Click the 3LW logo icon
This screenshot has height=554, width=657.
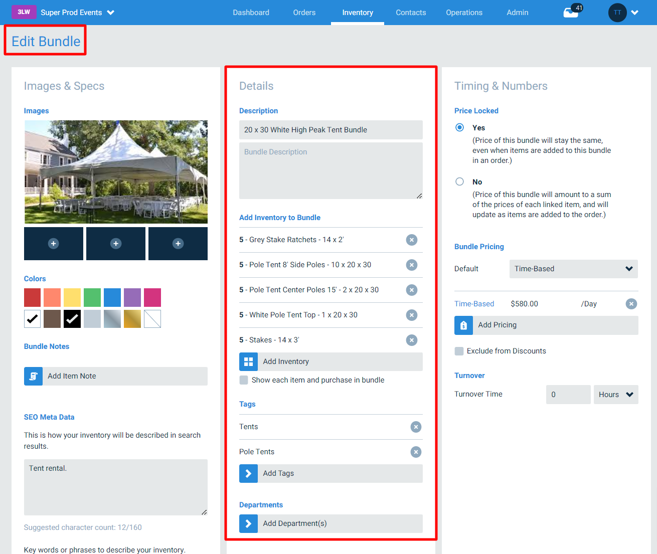(24, 12)
